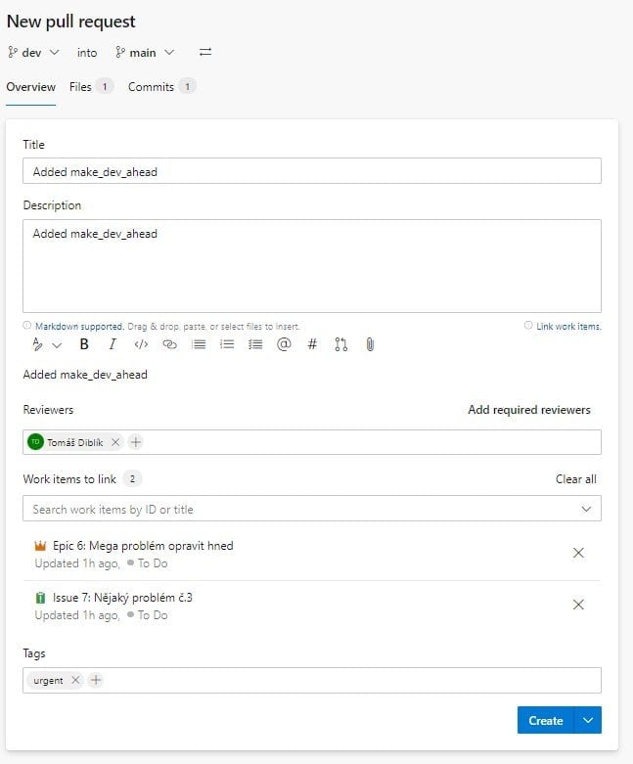
Task: Swap source and target branches
Action: pyautogui.click(x=205, y=52)
